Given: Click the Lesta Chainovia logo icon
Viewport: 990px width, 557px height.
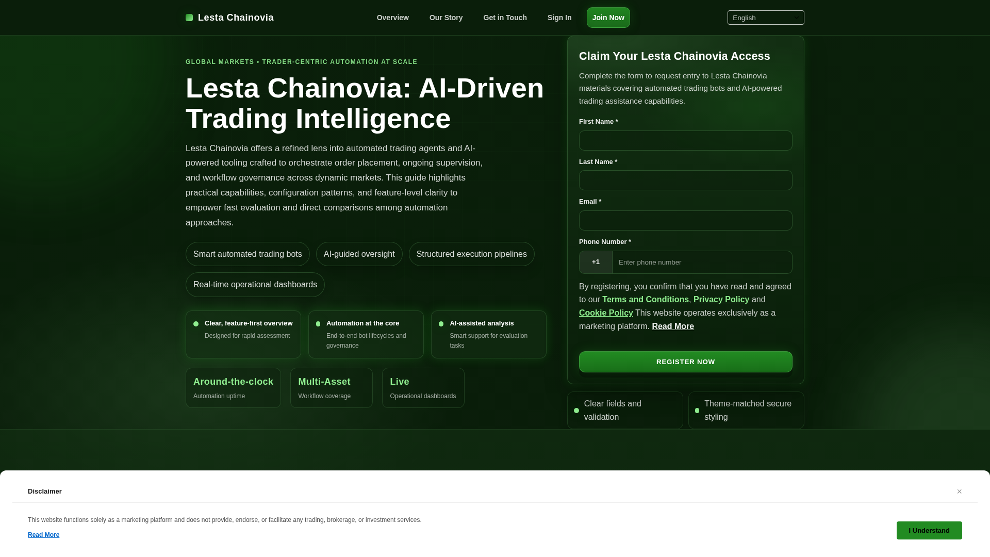Looking at the screenshot, I should coord(189,18).
